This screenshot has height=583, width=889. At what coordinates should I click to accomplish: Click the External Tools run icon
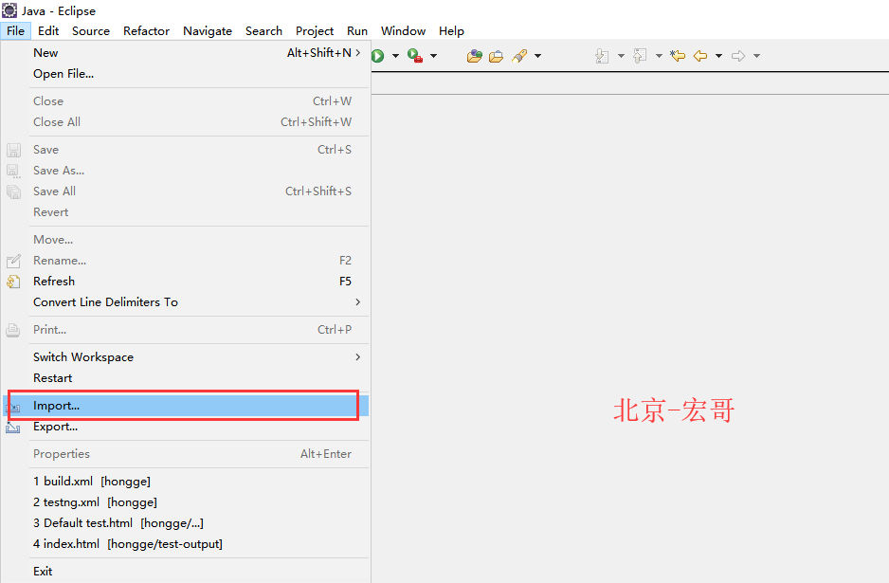[x=415, y=56]
